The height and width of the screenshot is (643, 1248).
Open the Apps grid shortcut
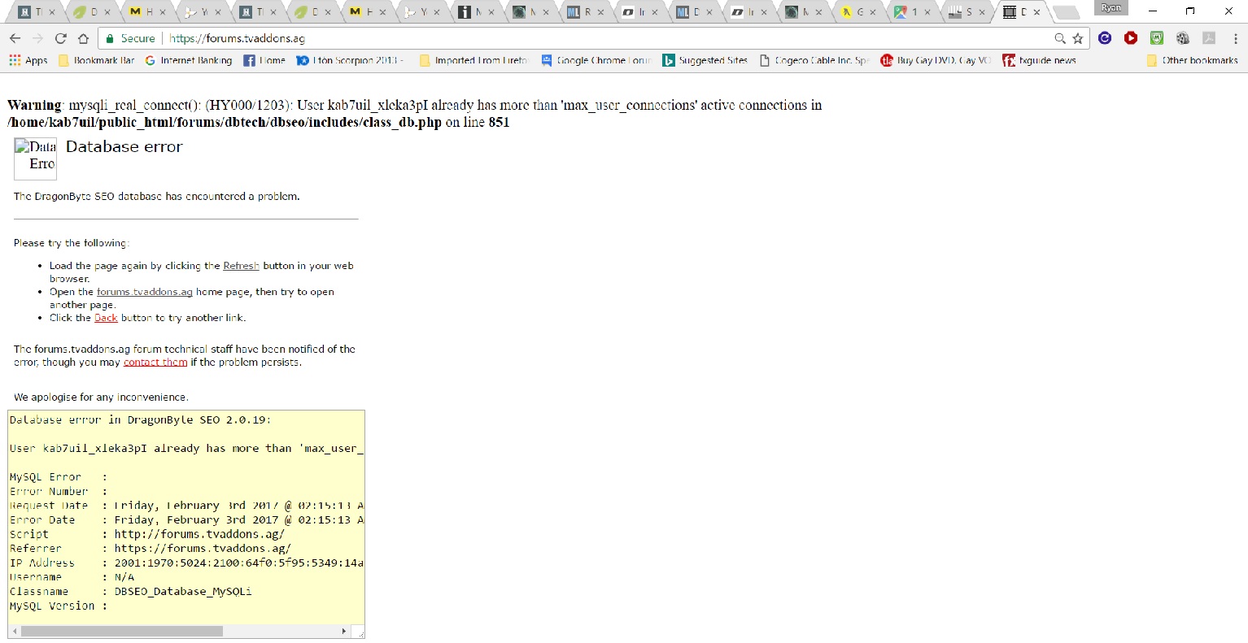click(x=28, y=60)
